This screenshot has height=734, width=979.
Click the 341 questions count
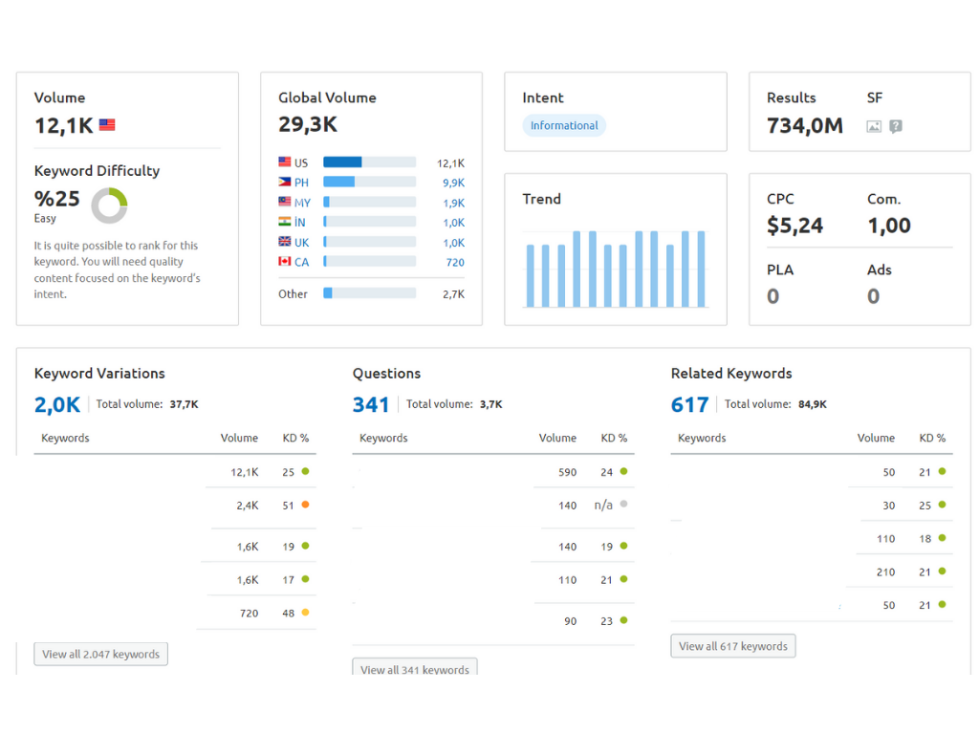point(371,404)
